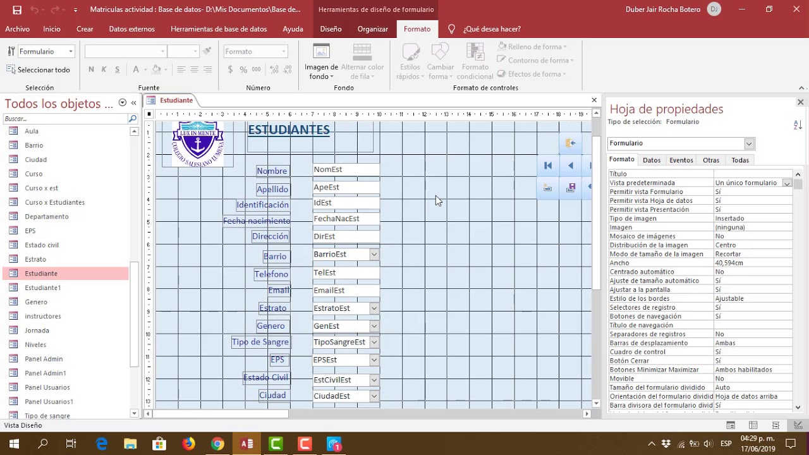Open the Datos tab in property sheet
Screen dimensions: 809x455
click(x=652, y=160)
